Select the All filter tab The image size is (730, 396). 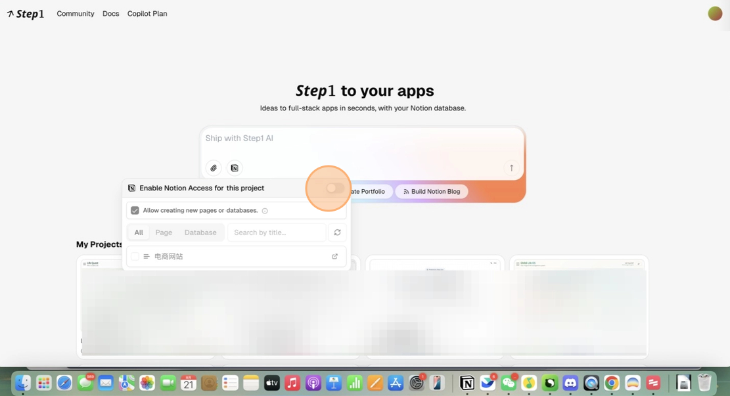(x=139, y=232)
